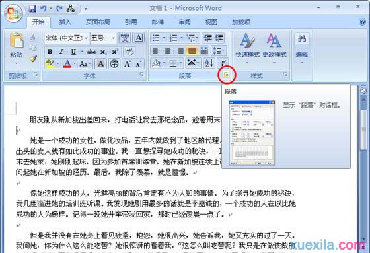The image size is (370, 253).
Task: Center the paragraph text
Action: point(168,50)
